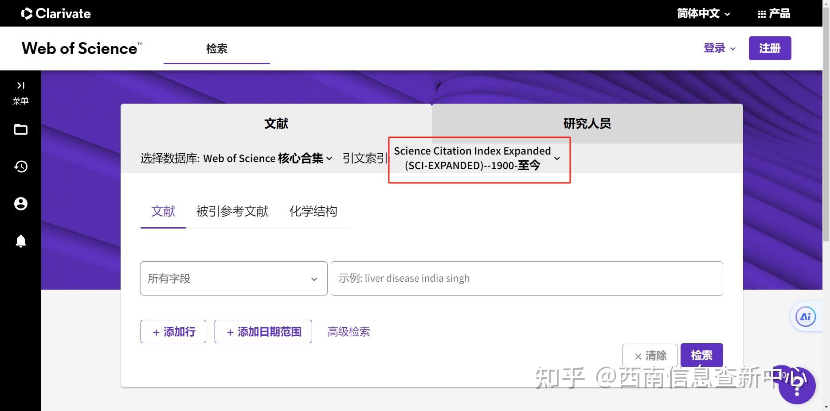Screen dimensions: 830x411
Task: Check notifications via the bell icon
Action: (x=20, y=240)
